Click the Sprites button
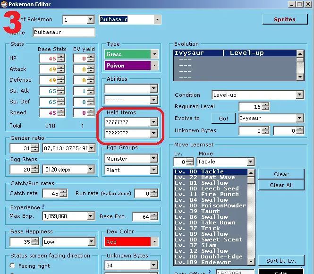Screen dimensions: 314x274 285,19
